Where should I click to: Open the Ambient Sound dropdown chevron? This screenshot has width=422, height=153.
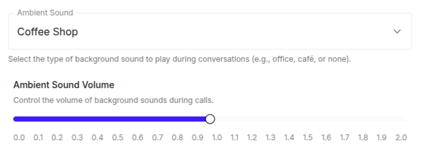tap(397, 31)
